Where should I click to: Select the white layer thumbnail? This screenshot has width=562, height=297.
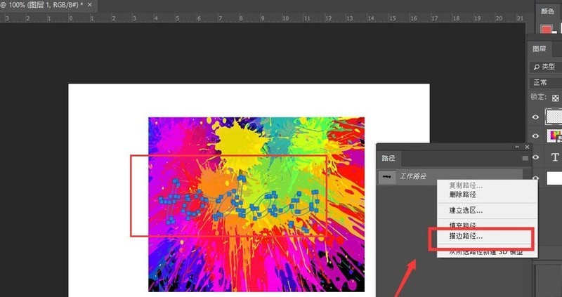tap(554, 178)
